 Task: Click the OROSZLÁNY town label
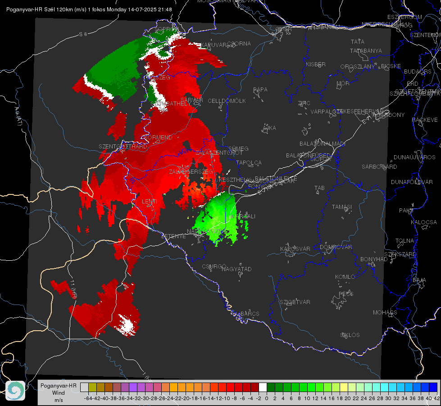click(x=358, y=67)
